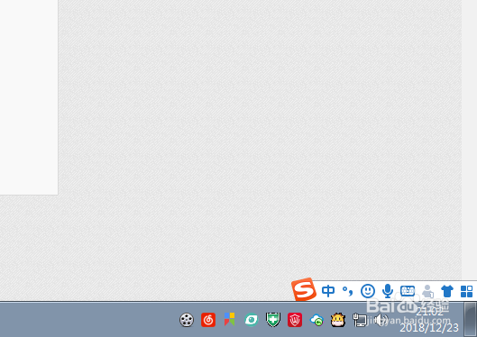The height and width of the screenshot is (337, 477).
Task: Click the green eye tray icon
Action: (252, 320)
